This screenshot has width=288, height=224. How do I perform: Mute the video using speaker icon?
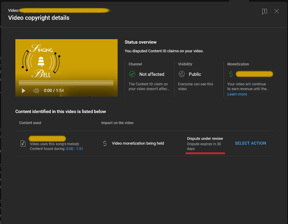36,91
